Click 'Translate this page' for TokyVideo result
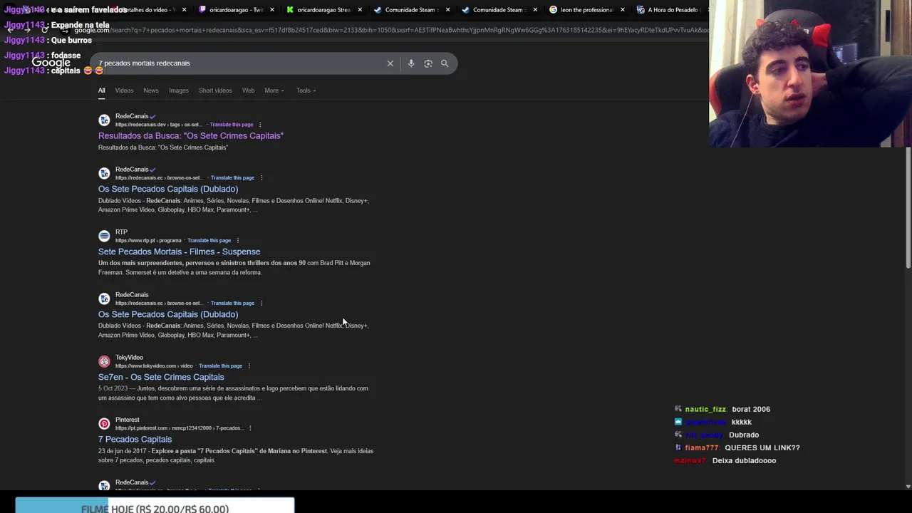Screen dimensions: 912x513 pos(220,366)
